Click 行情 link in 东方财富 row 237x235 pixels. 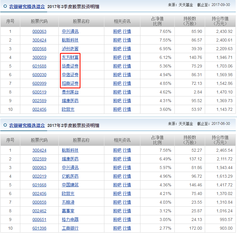tap(127, 57)
